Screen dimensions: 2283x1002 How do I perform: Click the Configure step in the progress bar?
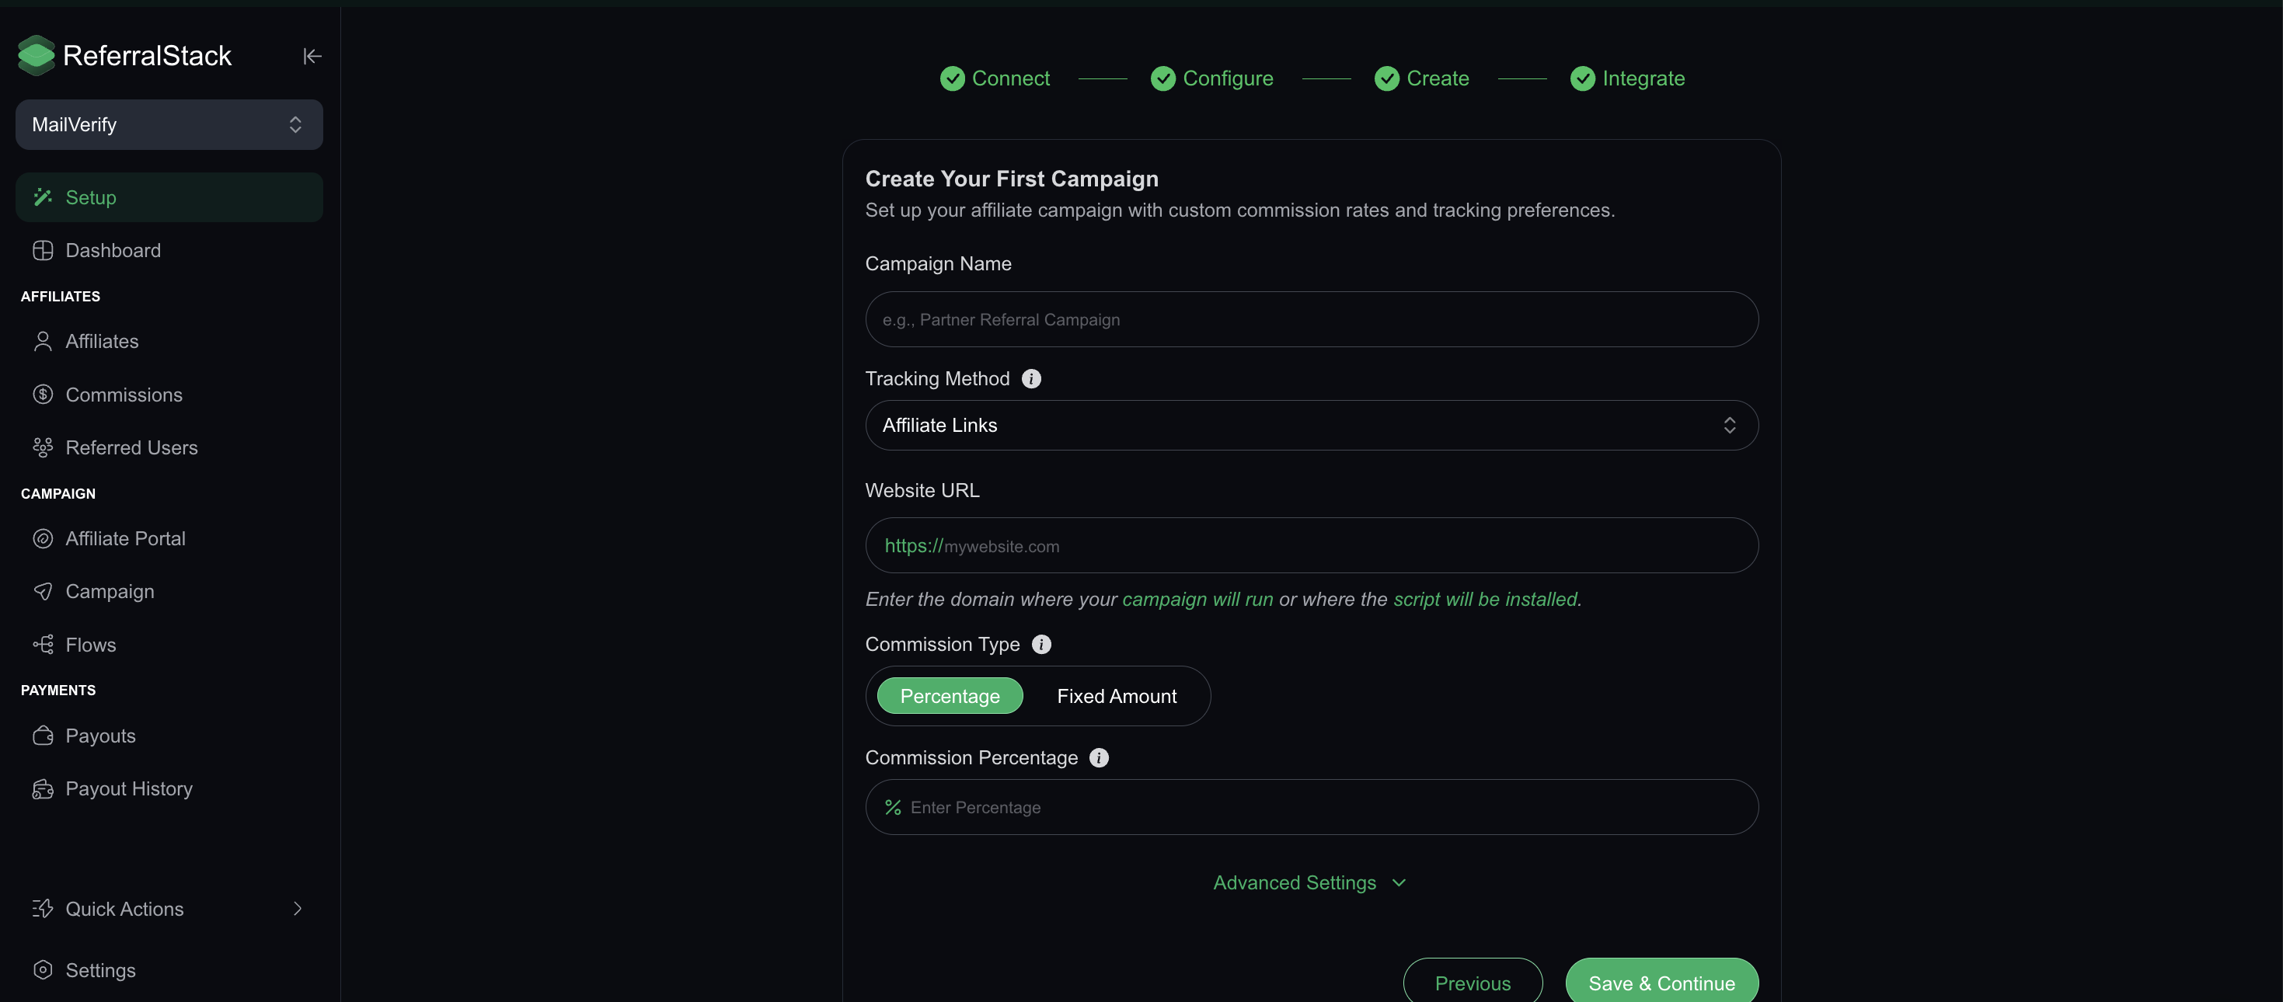tap(1211, 79)
